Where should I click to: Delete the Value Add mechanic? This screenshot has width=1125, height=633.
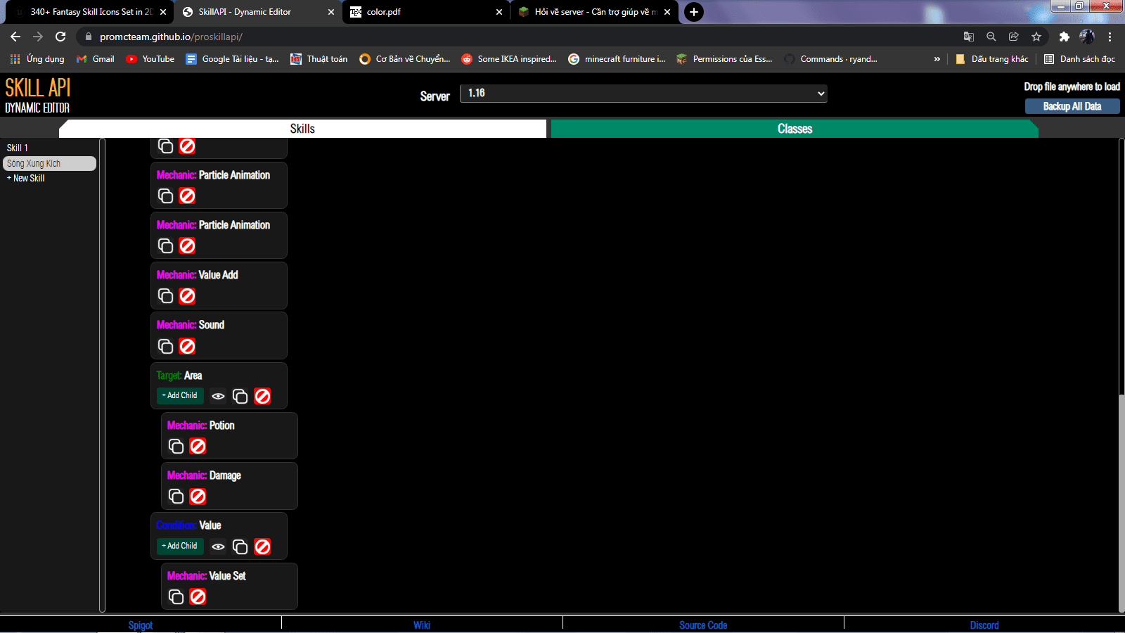[x=187, y=296]
